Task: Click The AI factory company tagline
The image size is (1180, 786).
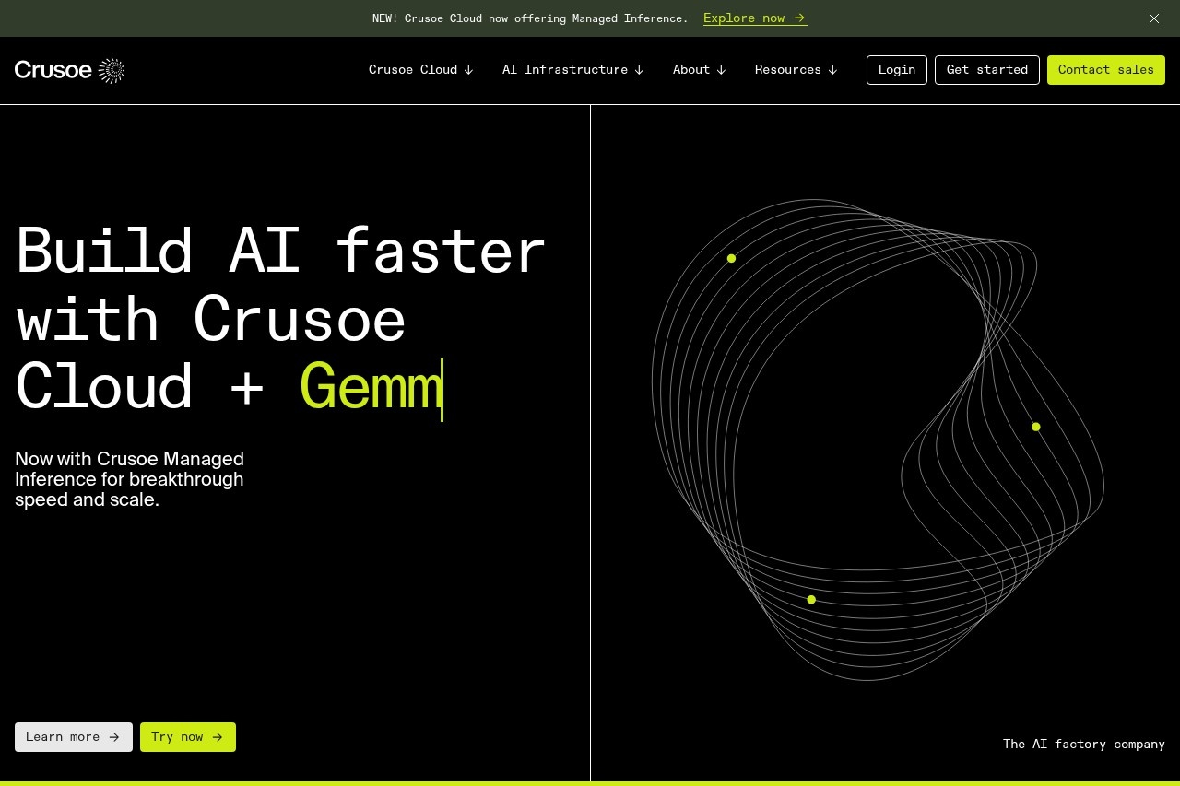Action: (1083, 744)
